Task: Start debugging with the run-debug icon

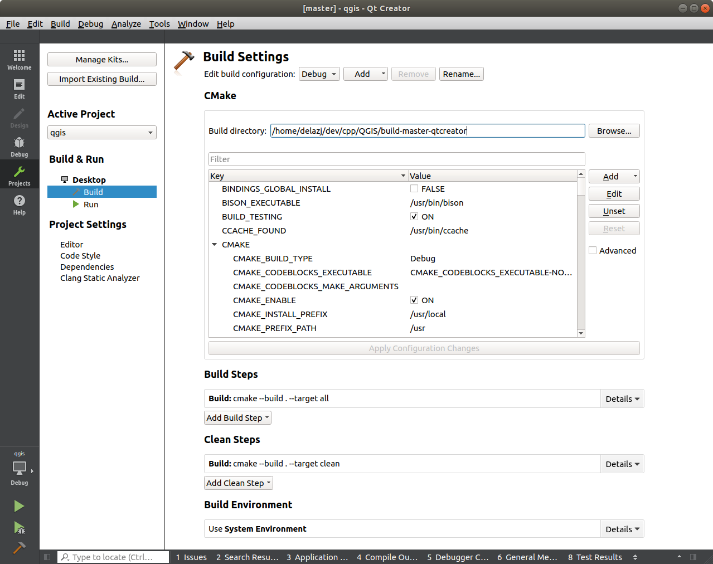Action: click(x=19, y=527)
